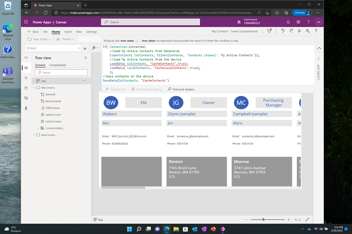Click Find and replace button
The height and width of the screenshot is (234, 352).
pyautogui.click(x=181, y=89)
